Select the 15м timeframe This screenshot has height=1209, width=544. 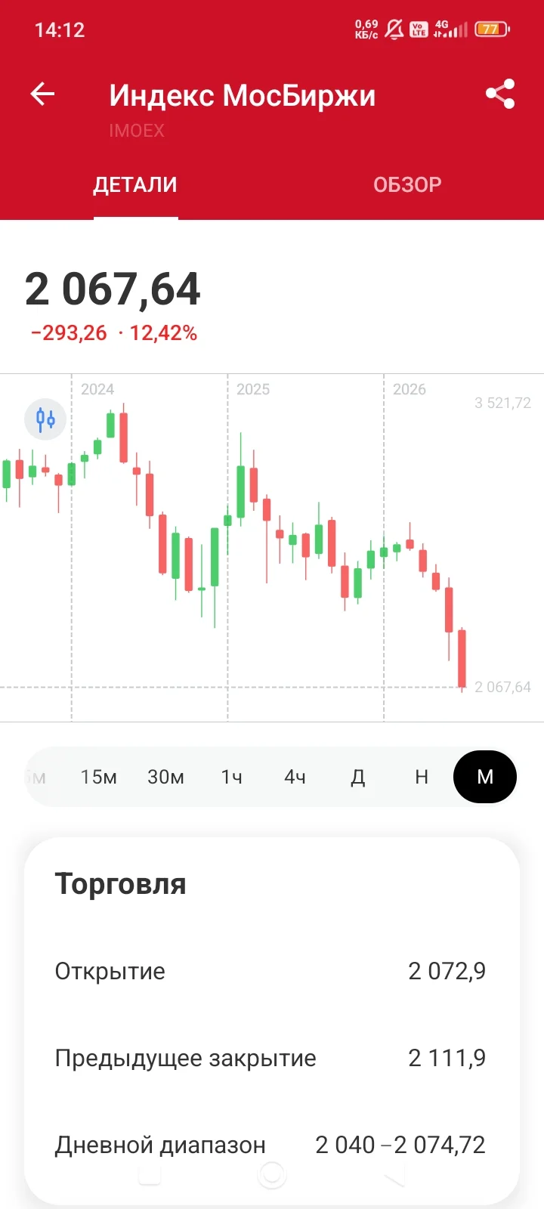(99, 777)
